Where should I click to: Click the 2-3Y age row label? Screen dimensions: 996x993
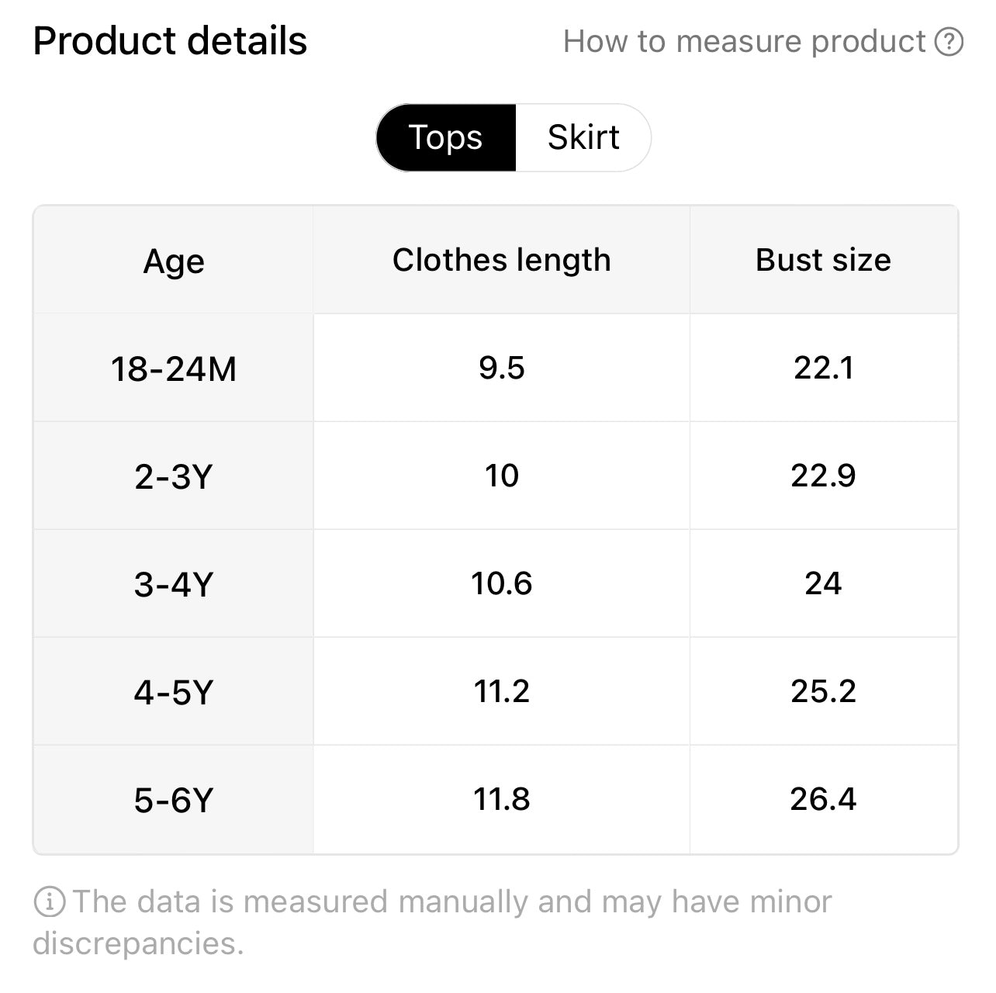pyautogui.click(x=174, y=476)
